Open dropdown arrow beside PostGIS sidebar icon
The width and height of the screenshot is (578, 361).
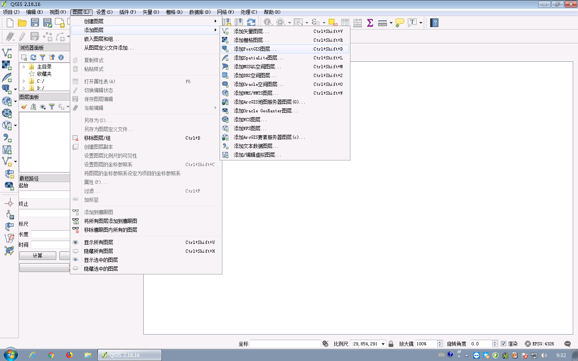click(15, 89)
